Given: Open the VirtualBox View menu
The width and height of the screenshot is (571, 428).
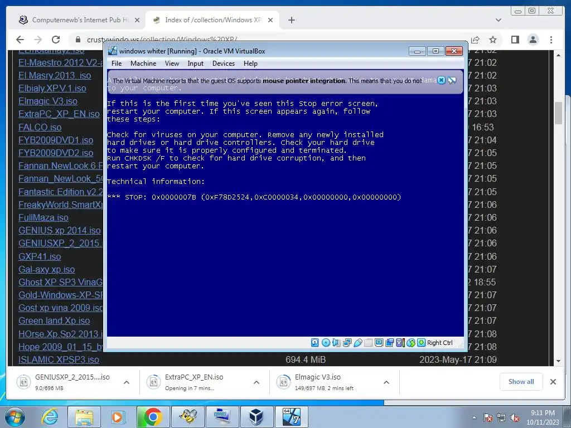Looking at the screenshot, I should coord(172,64).
